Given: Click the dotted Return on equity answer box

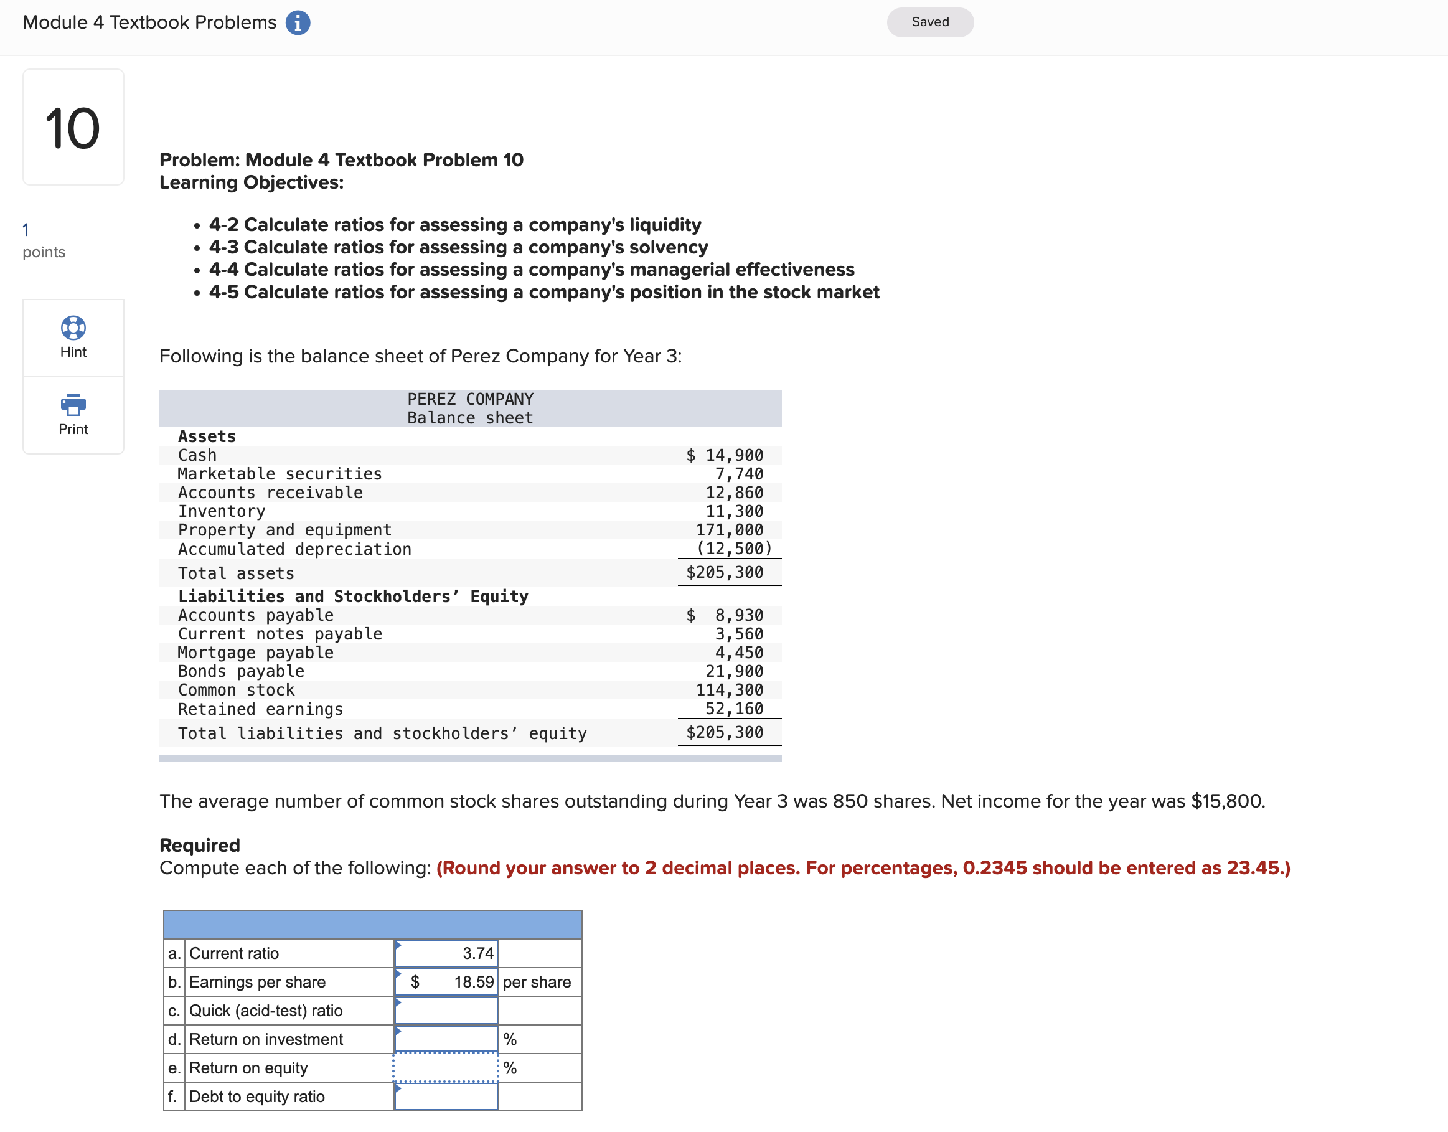Looking at the screenshot, I should [446, 1067].
